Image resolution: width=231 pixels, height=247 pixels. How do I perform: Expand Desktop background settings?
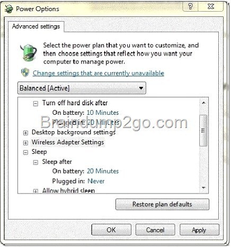click(x=25, y=133)
